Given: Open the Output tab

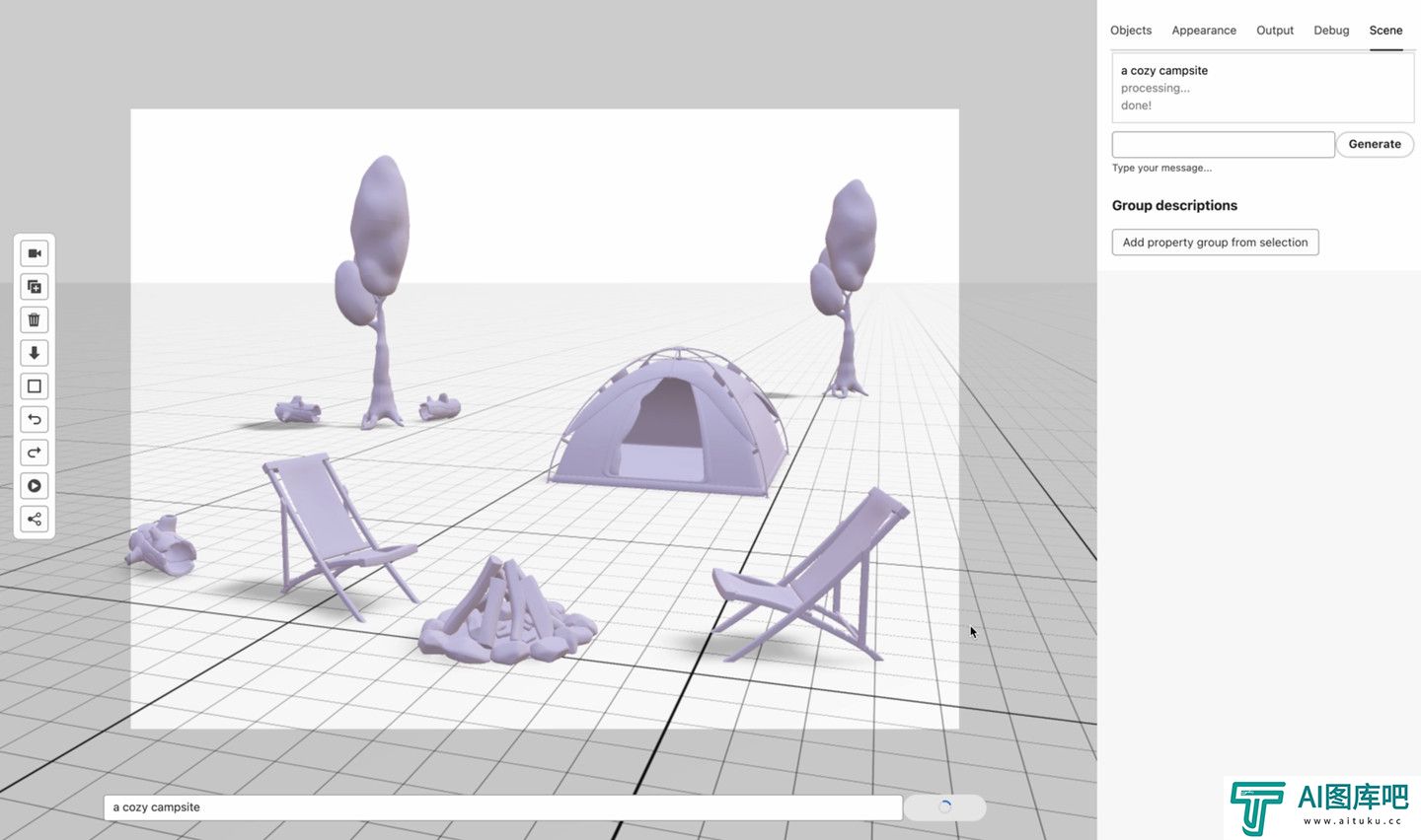Looking at the screenshot, I should (x=1275, y=31).
